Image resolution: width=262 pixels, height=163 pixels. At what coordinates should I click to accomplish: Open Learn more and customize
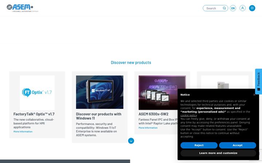pyautogui.click(x=218, y=153)
